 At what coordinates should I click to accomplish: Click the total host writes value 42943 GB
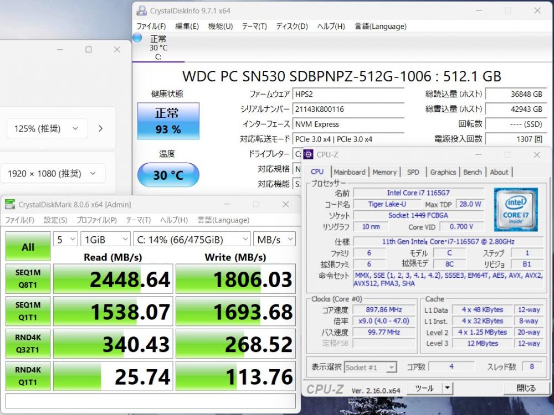(516, 109)
